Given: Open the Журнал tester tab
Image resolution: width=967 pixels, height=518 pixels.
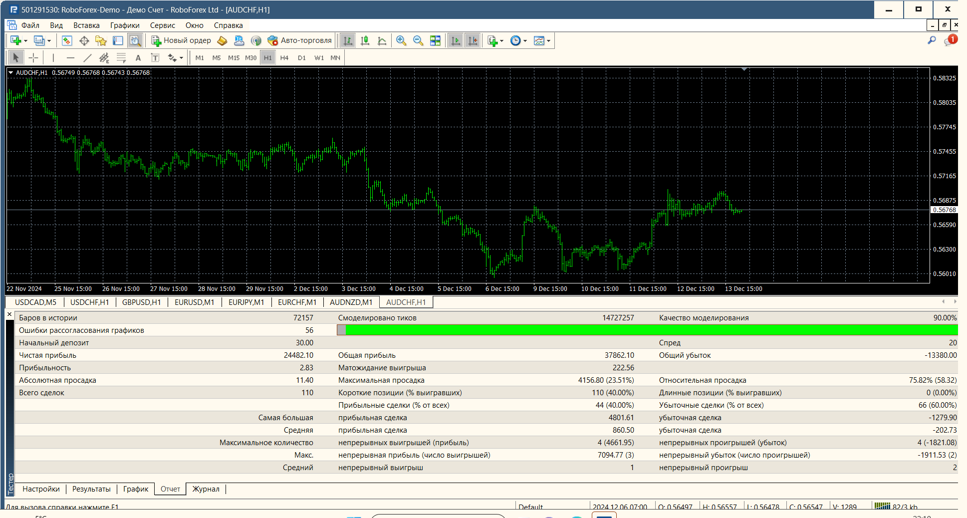Looking at the screenshot, I should pos(206,489).
